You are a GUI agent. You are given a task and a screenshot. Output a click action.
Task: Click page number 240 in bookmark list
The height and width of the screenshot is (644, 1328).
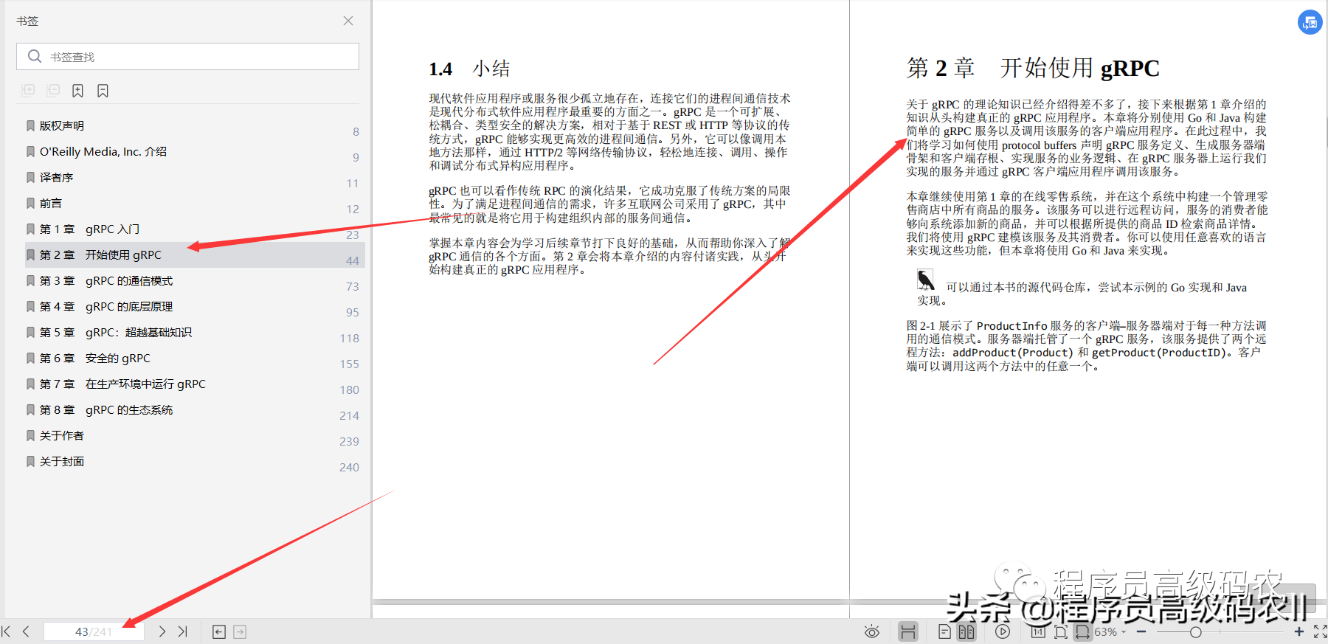[350, 468]
